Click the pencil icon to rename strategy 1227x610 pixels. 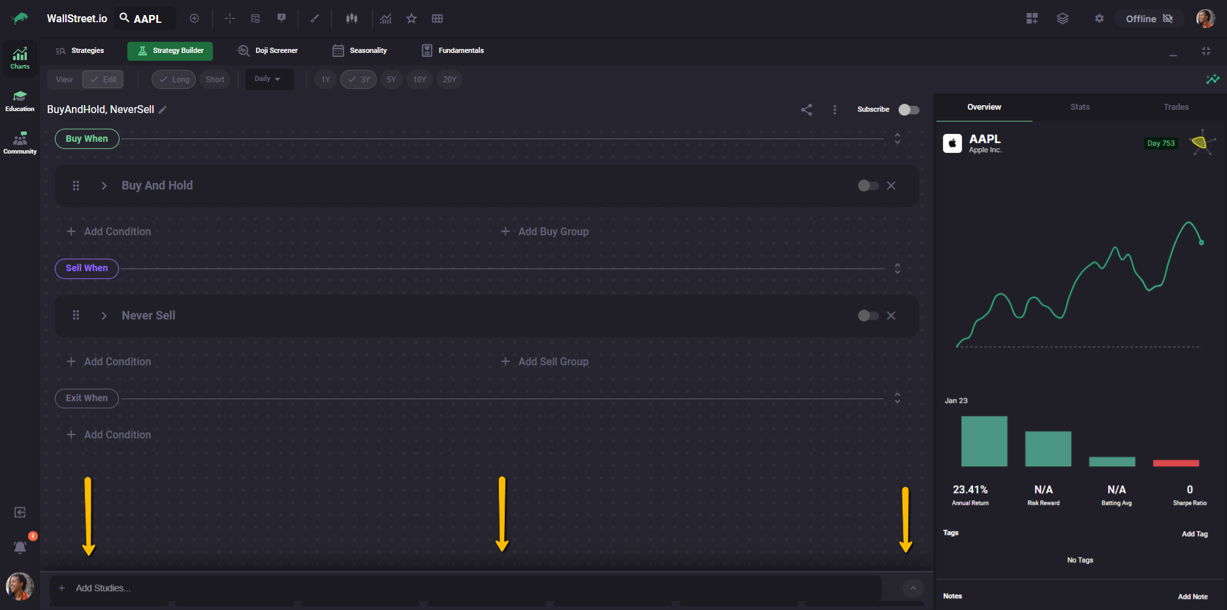coord(163,110)
